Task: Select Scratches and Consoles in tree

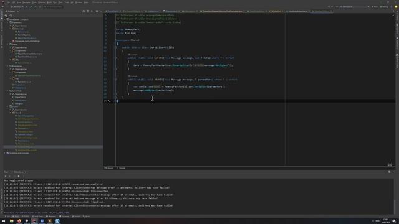Action: point(19,153)
